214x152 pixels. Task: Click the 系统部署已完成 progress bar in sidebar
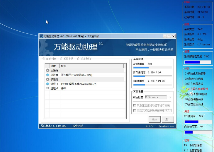coord(198,62)
